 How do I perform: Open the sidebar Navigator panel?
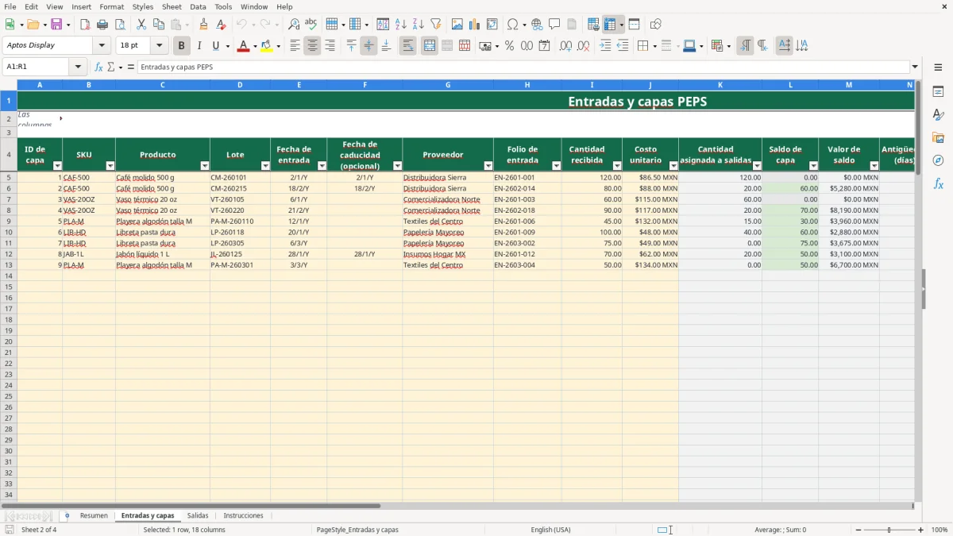(938, 160)
